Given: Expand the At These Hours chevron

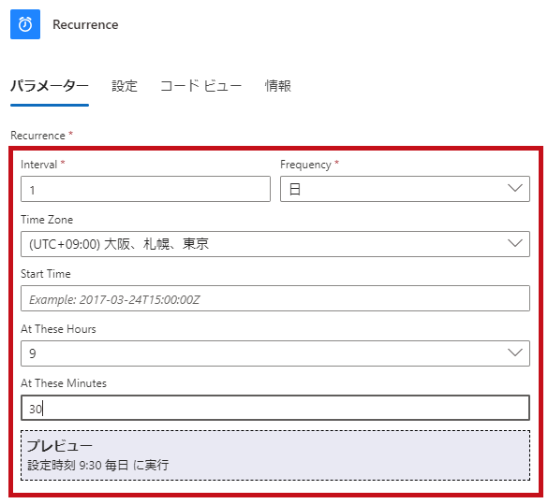Looking at the screenshot, I should (x=515, y=353).
